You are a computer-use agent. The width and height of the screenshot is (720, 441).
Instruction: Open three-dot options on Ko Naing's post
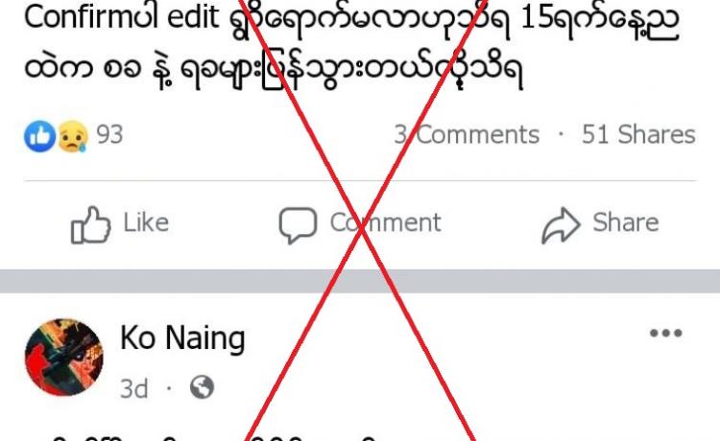point(666,334)
